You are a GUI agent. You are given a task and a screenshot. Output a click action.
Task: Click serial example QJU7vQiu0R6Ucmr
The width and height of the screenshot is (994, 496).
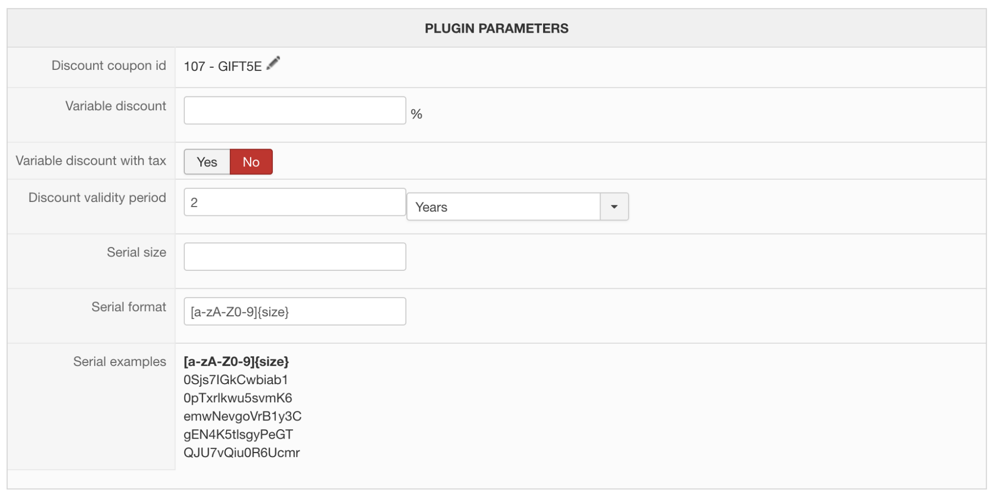[x=241, y=453]
